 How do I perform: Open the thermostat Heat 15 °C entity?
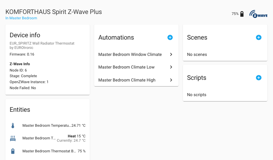coord(76,136)
